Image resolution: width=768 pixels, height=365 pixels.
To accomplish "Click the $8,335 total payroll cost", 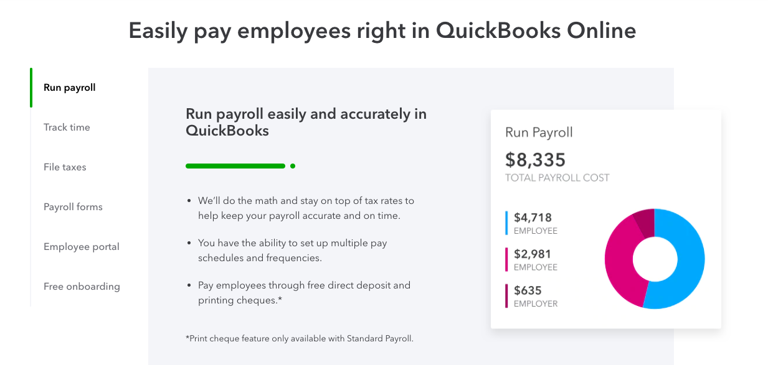I will click(535, 160).
